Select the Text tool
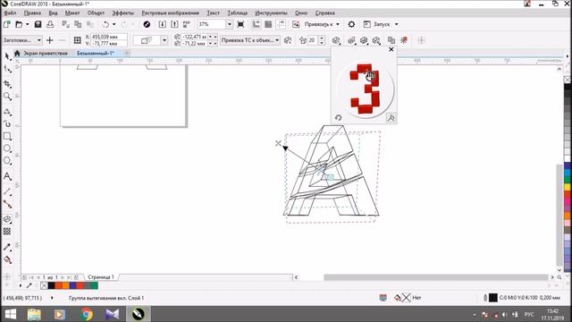Viewport: 572px width, 322px height. [7, 176]
